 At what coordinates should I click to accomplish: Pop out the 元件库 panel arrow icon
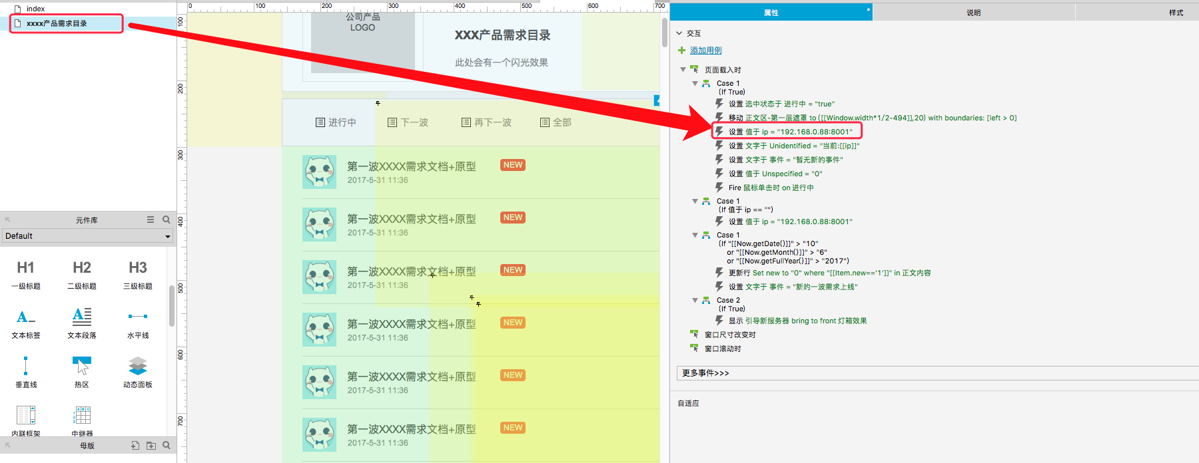click(x=8, y=220)
